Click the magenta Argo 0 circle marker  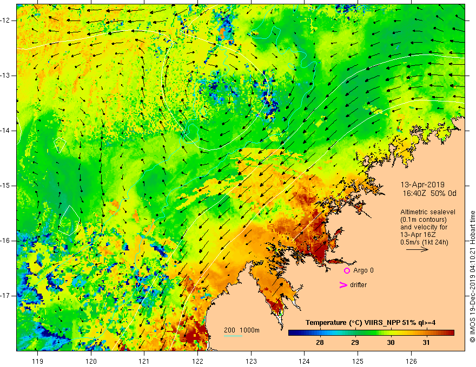pyautogui.click(x=347, y=271)
